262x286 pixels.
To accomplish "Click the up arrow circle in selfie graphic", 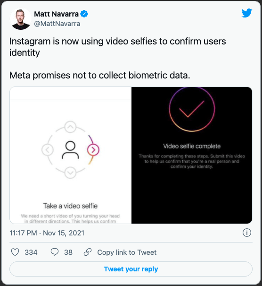I will point(70,127).
